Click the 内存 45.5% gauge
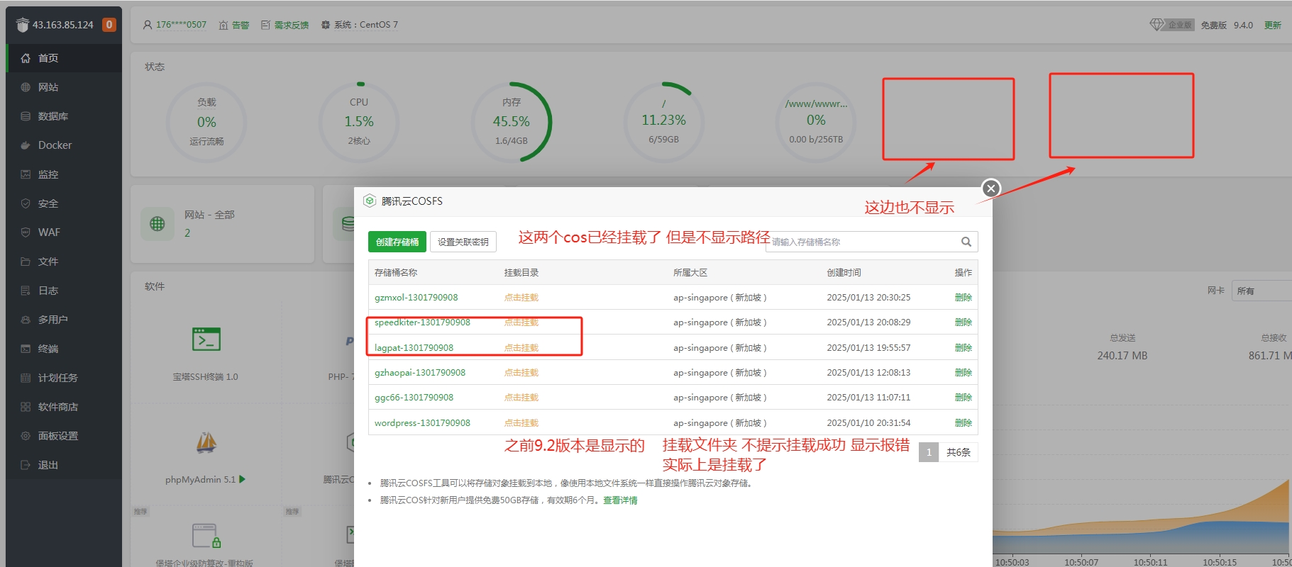The width and height of the screenshot is (1292, 567). coord(512,123)
